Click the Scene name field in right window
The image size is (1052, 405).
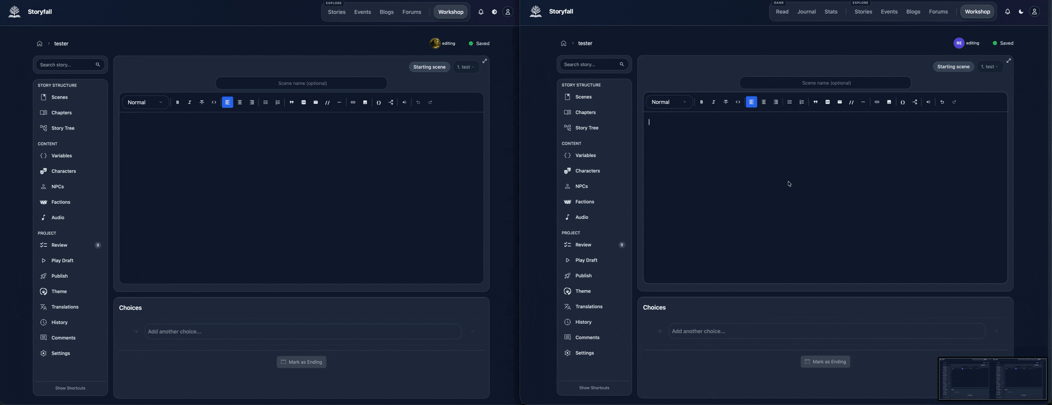(825, 83)
